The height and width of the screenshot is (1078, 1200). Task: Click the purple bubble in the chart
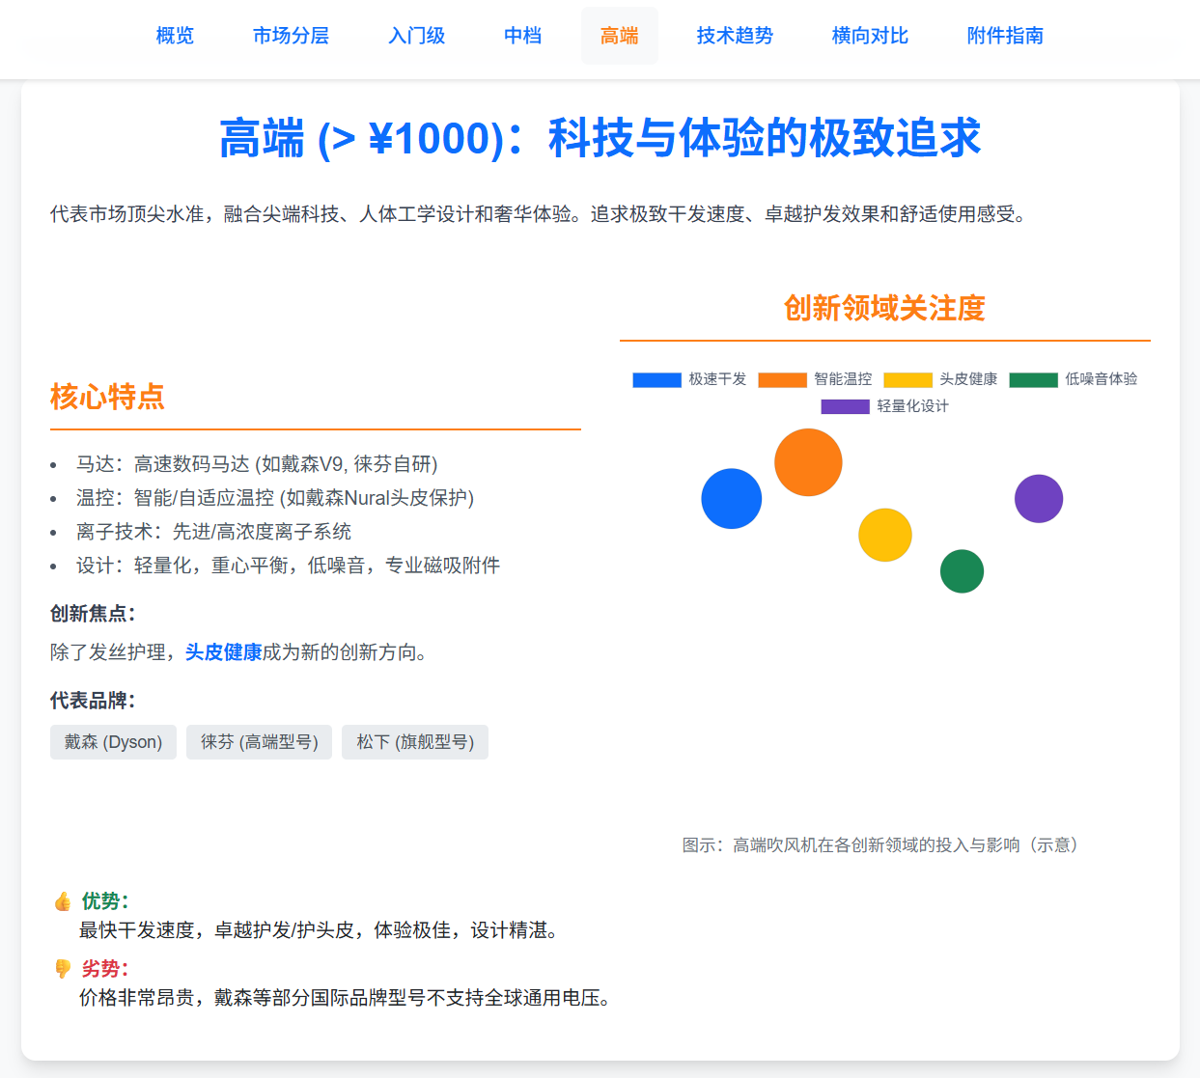click(1039, 499)
